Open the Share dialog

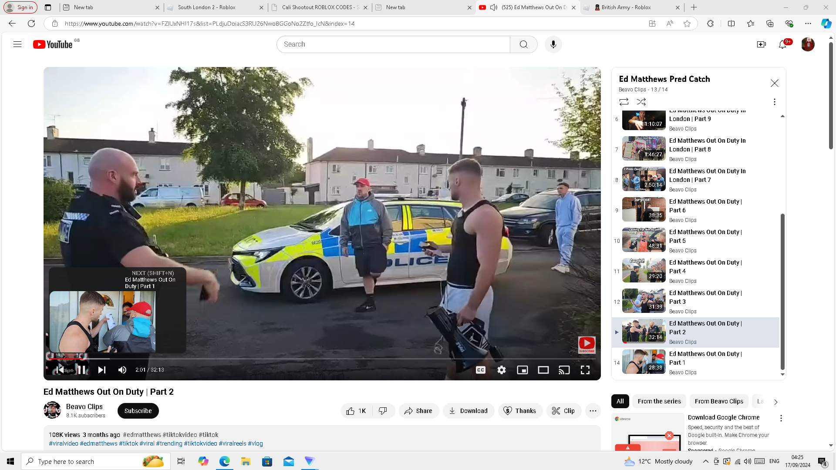(x=418, y=411)
